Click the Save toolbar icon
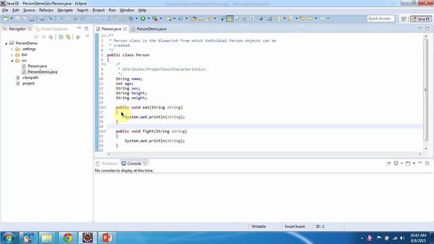434x244 pixels. click(x=18, y=18)
